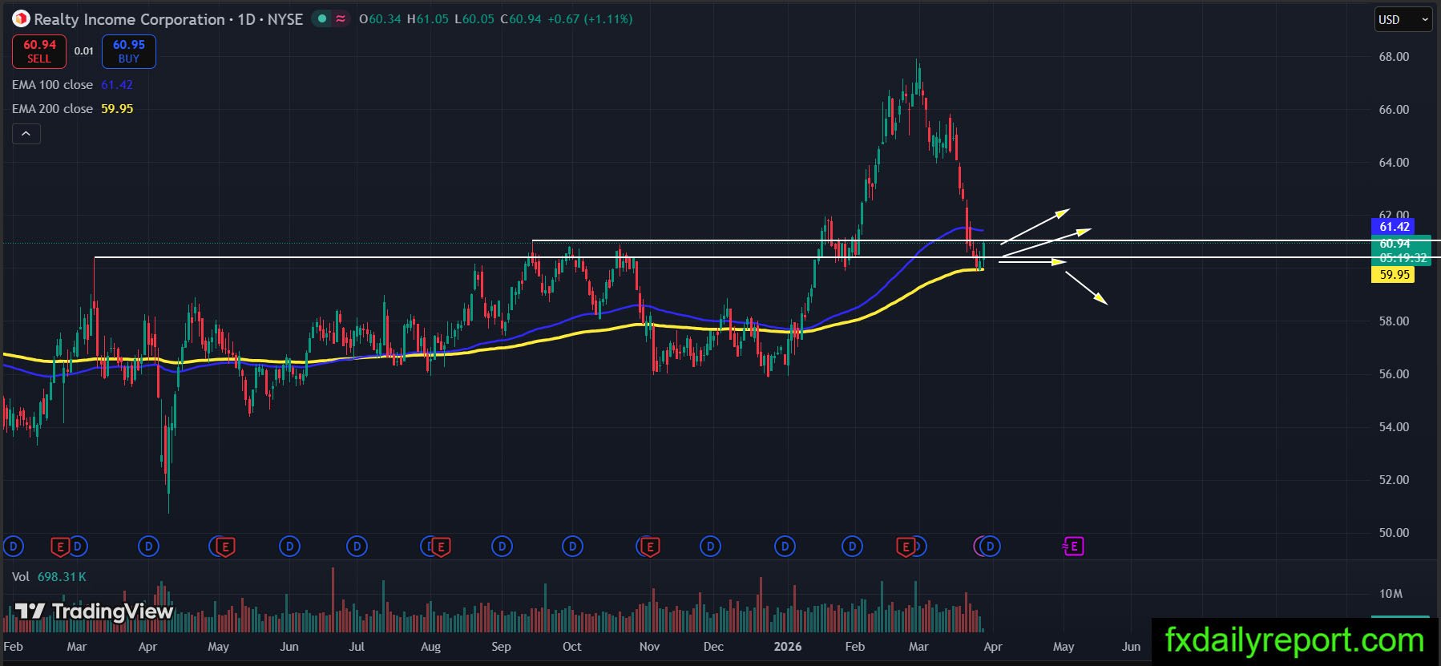Image resolution: width=1441 pixels, height=666 pixels.
Task: Click the Aug label on the time axis
Action: tap(430, 647)
